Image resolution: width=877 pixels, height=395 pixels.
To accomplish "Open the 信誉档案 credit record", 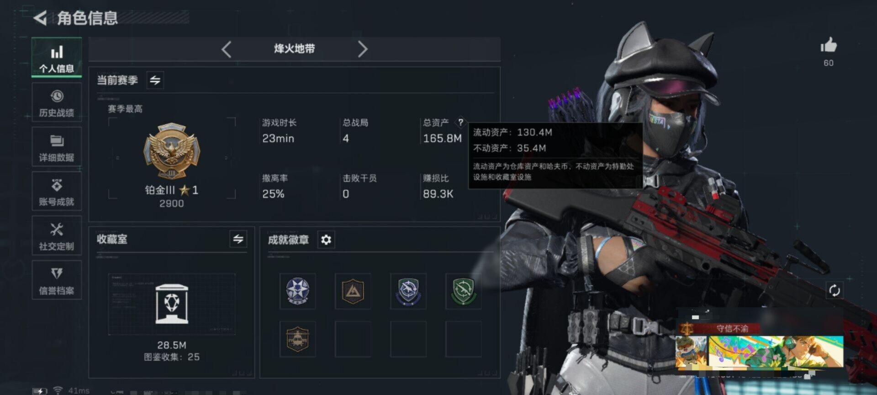I will (x=57, y=281).
